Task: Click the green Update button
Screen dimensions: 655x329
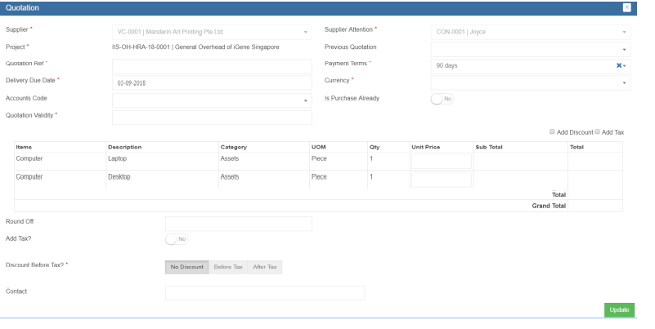Action: 619,310
